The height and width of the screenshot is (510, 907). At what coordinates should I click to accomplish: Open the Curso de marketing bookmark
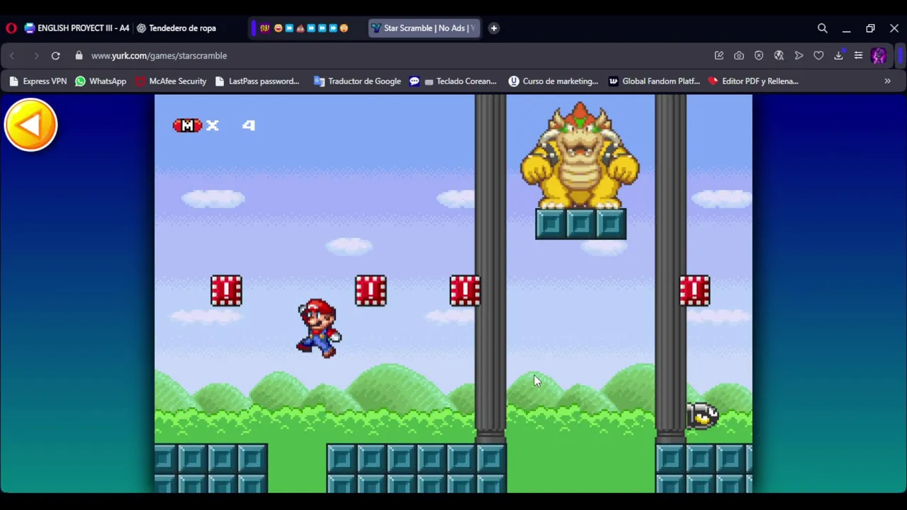pos(553,81)
